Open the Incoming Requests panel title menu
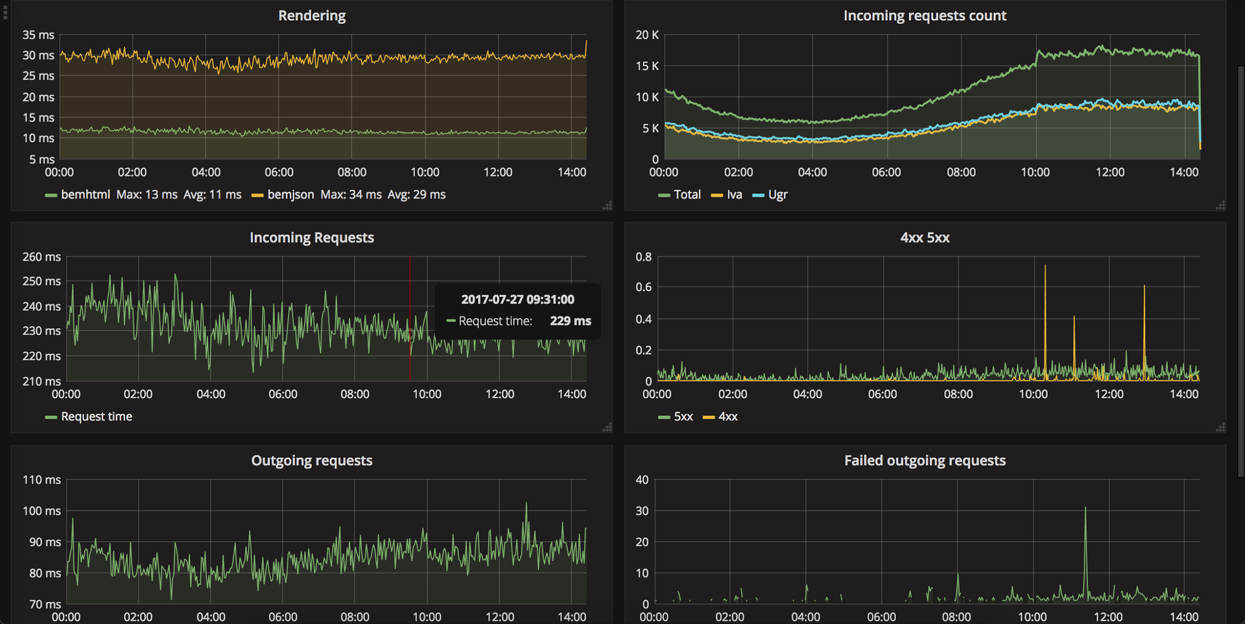The height and width of the screenshot is (624, 1245). [x=312, y=237]
